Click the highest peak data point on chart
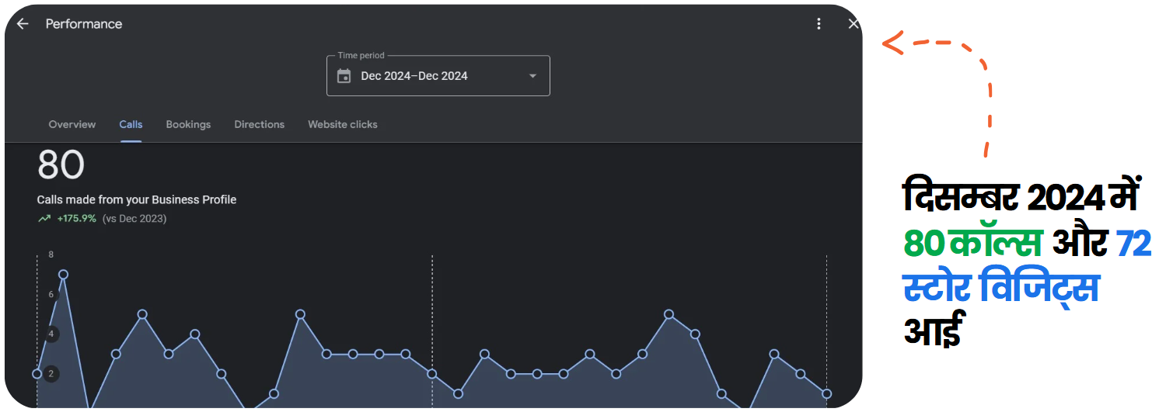The width and height of the screenshot is (1159, 412). pos(63,275)
